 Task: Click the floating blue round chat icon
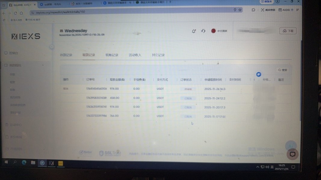[258, 74]
